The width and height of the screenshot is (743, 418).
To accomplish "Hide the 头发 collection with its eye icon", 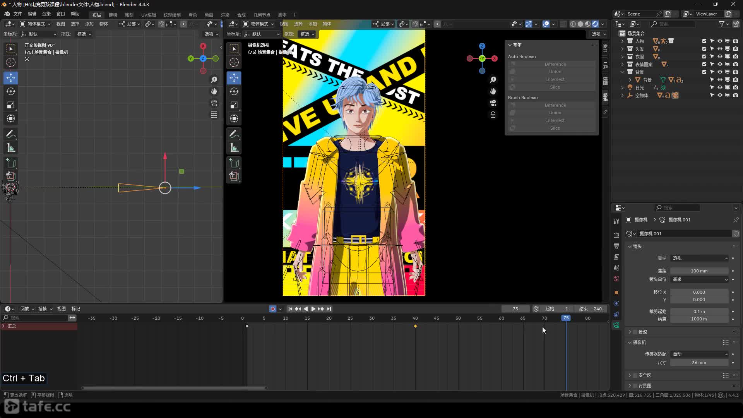I will point(720,49).
